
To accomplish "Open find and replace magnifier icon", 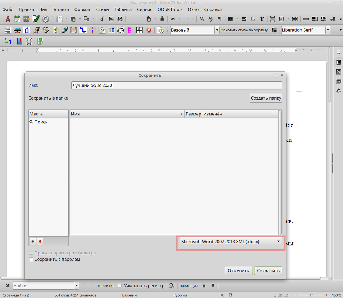I will pyautogui.click(x=202, y=19).
